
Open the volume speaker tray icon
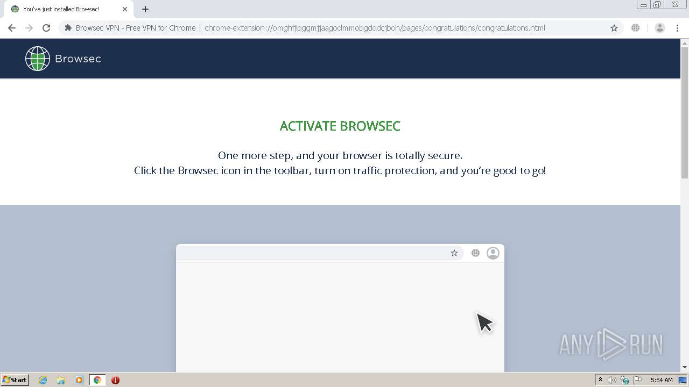[612, 380]
